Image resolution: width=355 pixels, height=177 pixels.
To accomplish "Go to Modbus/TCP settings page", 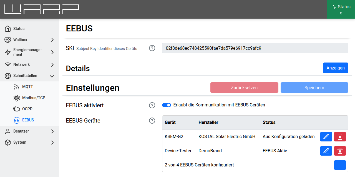I will (33, 98).
